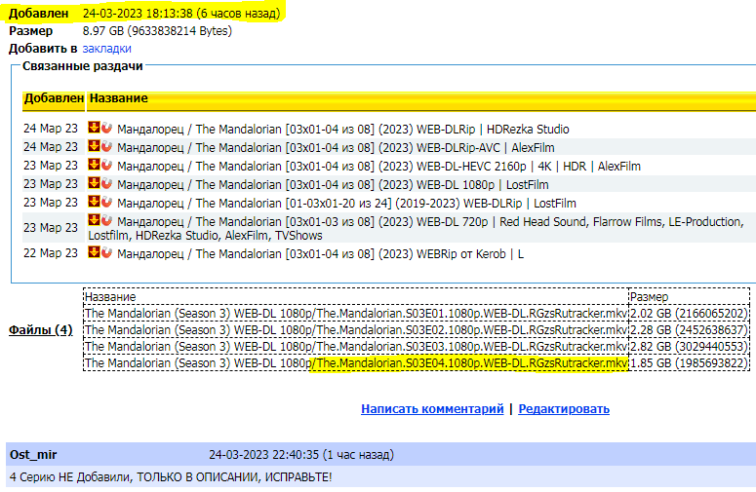
Task: Select comment text 4 Серию НЕ Добавили
Action: 70,477
